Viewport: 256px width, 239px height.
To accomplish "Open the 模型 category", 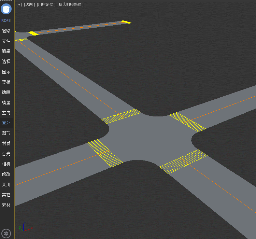I will [6, 102].
